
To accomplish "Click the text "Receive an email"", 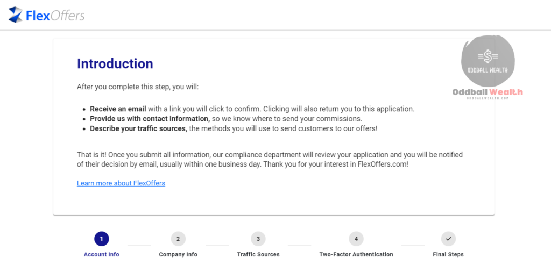I will 118,109.
